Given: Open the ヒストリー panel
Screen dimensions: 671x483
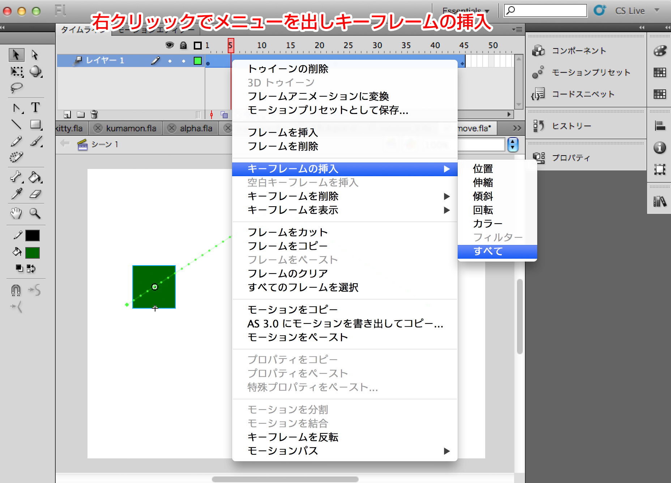Looking at the screenshot, I should (571, 126).
